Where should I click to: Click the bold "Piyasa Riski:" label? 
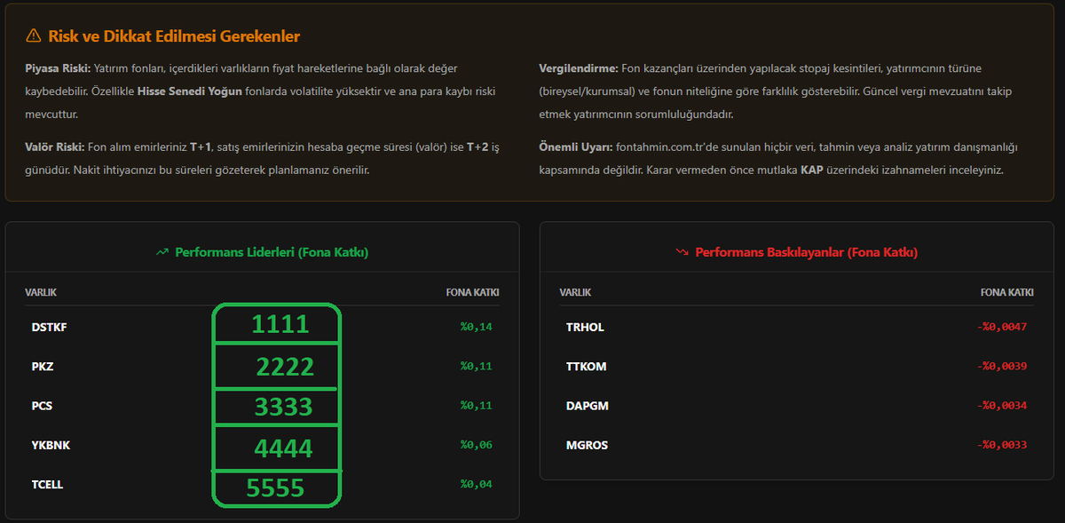click(x=59, y=68)
